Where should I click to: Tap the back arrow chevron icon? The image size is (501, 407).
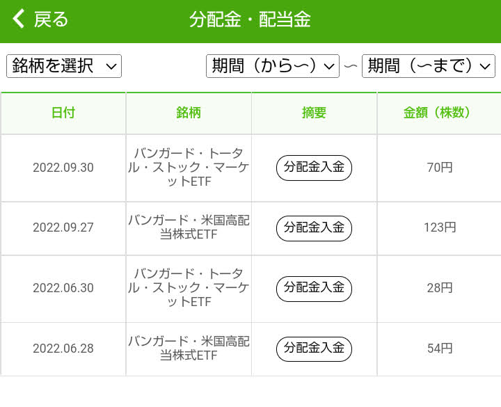(19, 19)
